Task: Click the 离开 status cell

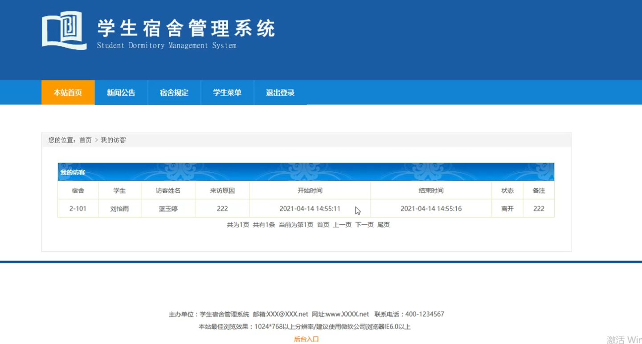Action: coord(507,209)
